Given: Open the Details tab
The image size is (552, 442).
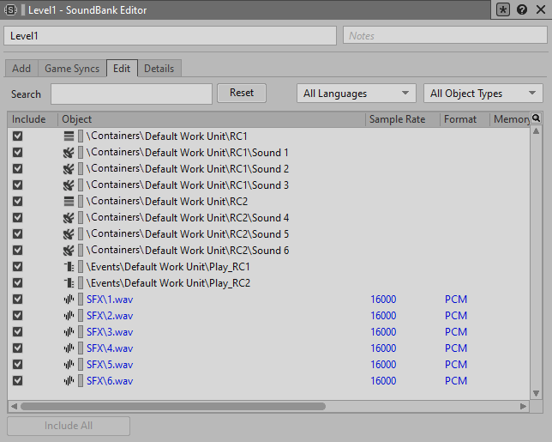Looking at the screenshot, I should coord(159,69).
